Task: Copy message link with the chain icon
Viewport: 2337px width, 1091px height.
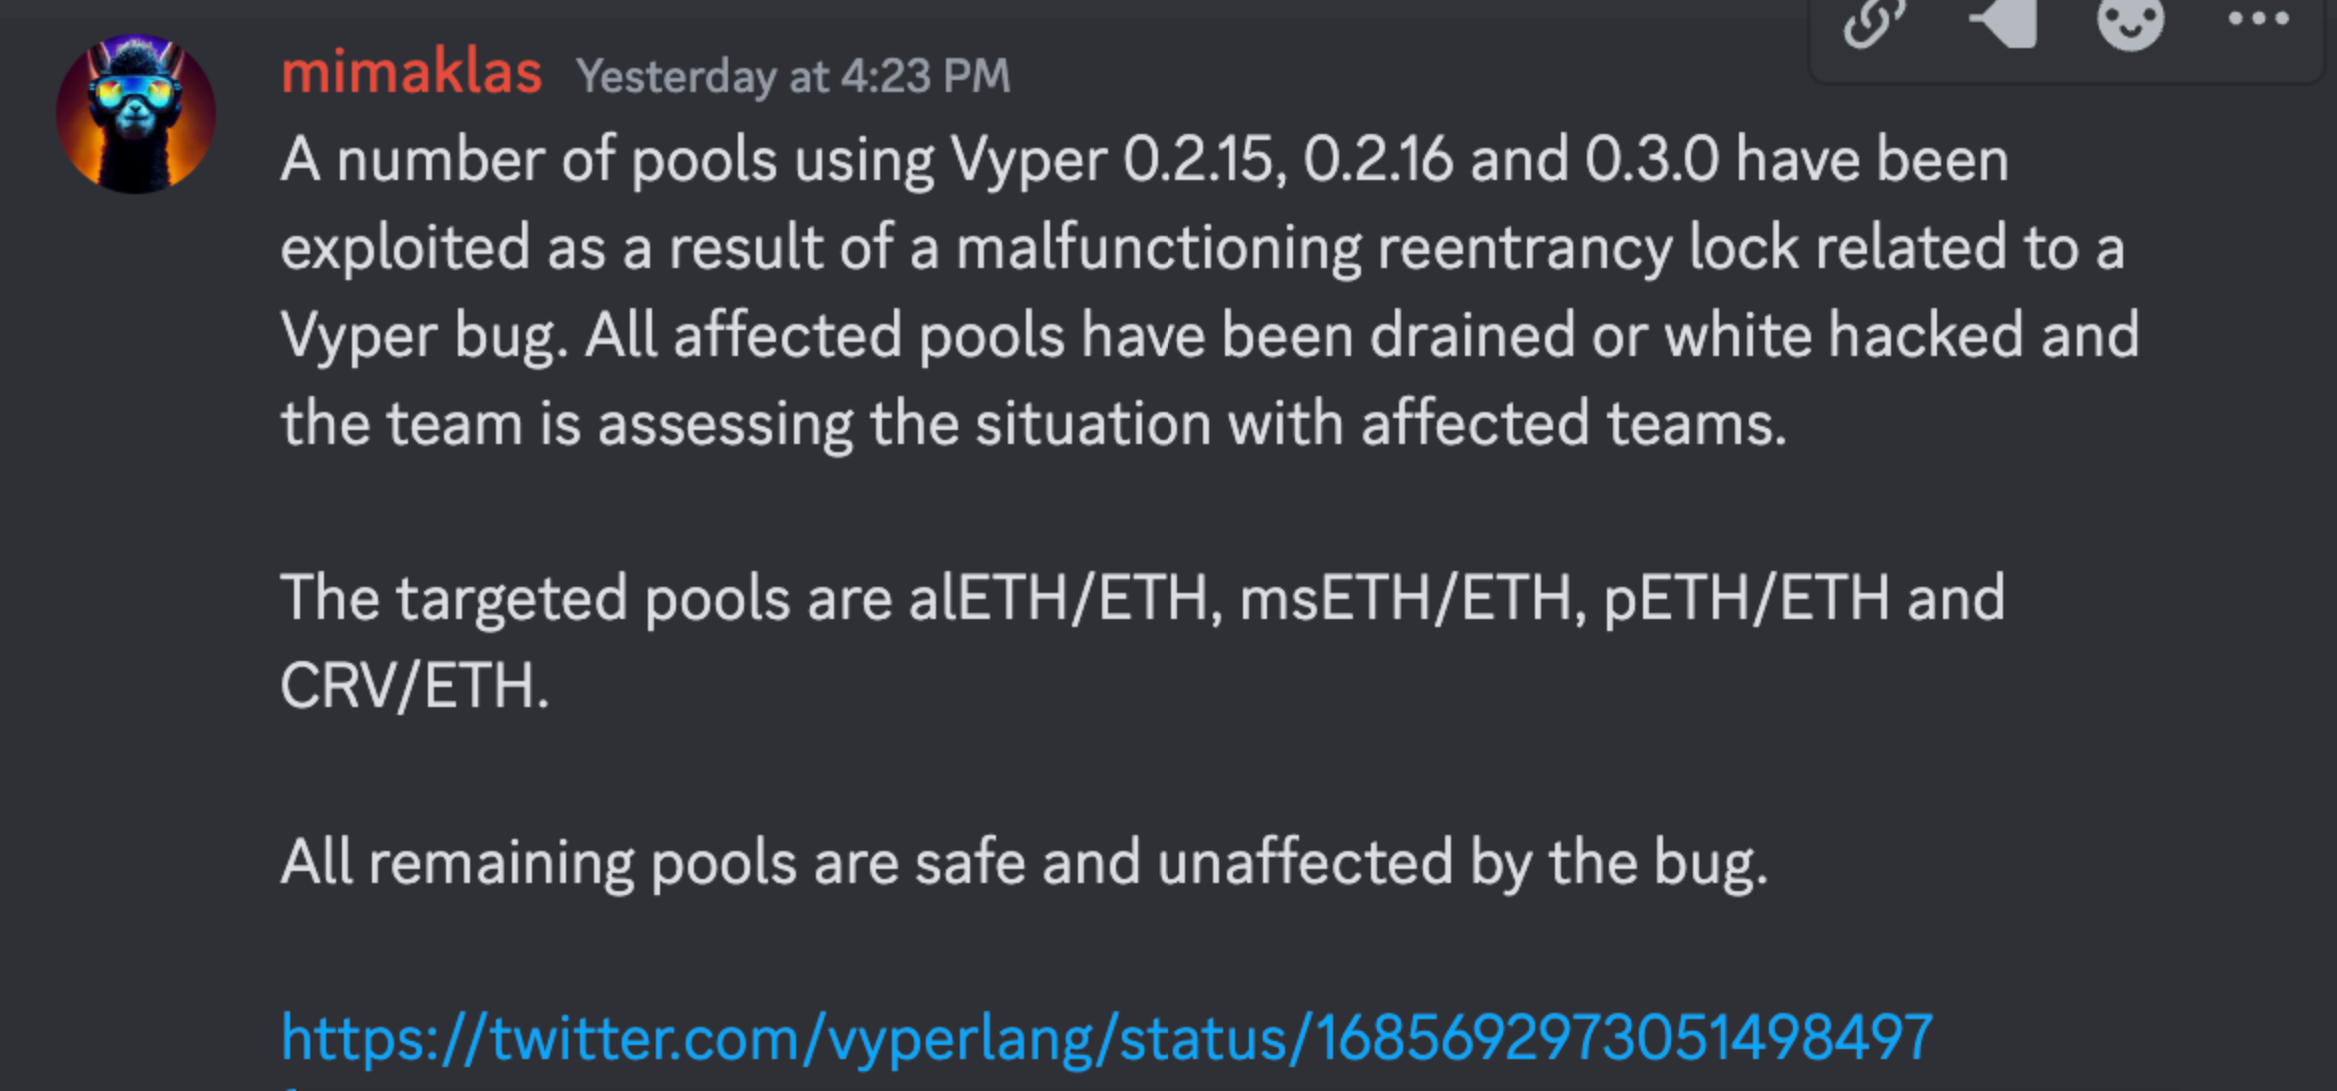Action: (x=1873, y=22)
